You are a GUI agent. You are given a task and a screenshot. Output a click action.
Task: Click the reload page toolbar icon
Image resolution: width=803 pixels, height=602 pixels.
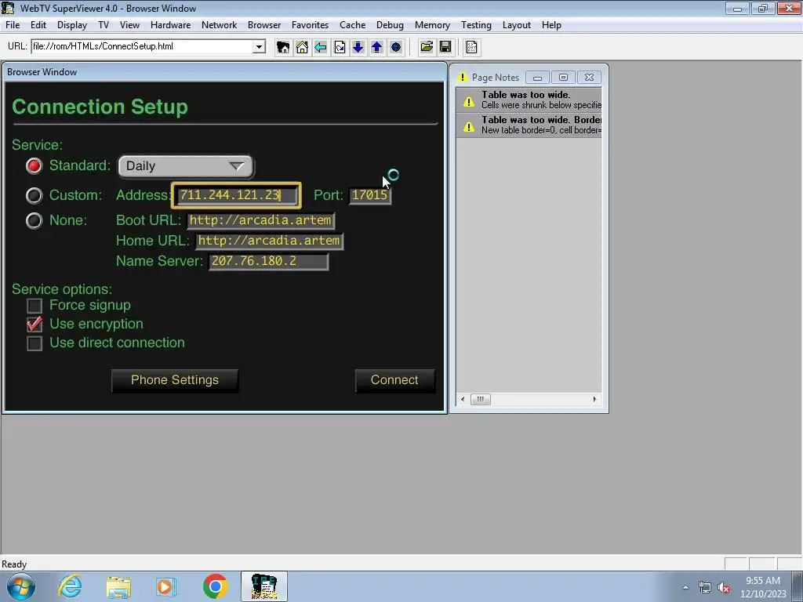[x=340, y=47]
